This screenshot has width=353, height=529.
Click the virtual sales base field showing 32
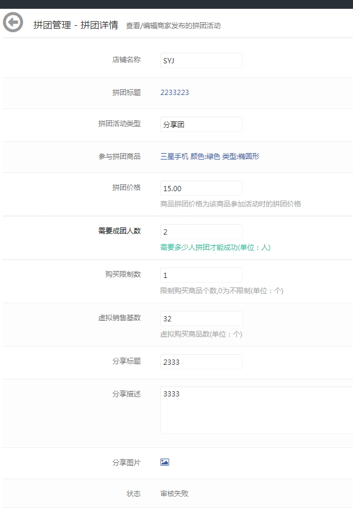coord(201,318)
